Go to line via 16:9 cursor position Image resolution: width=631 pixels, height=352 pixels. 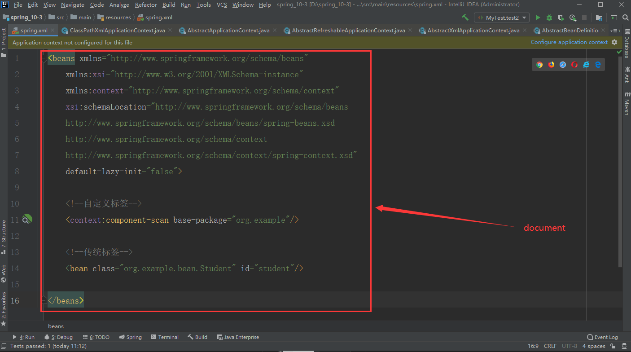pyautogui.click(x=533, y=346)
